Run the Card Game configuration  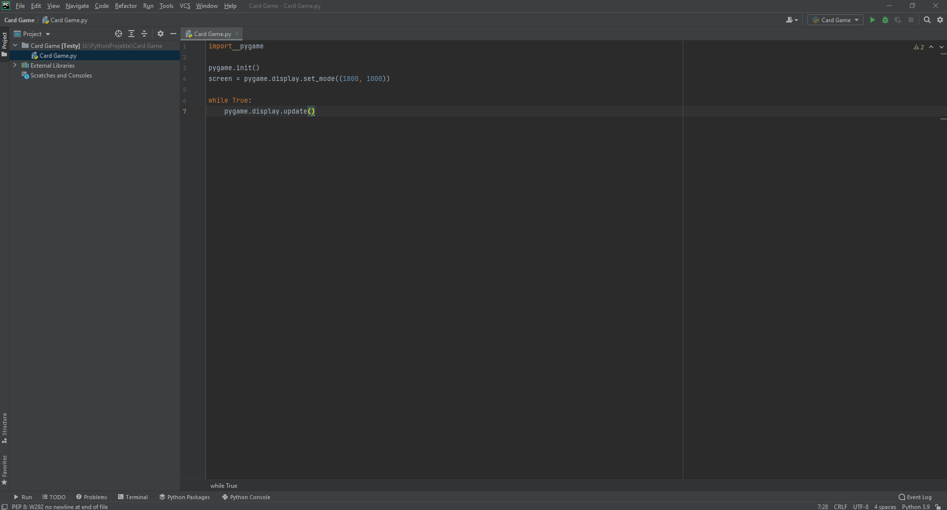coord(872,20)
